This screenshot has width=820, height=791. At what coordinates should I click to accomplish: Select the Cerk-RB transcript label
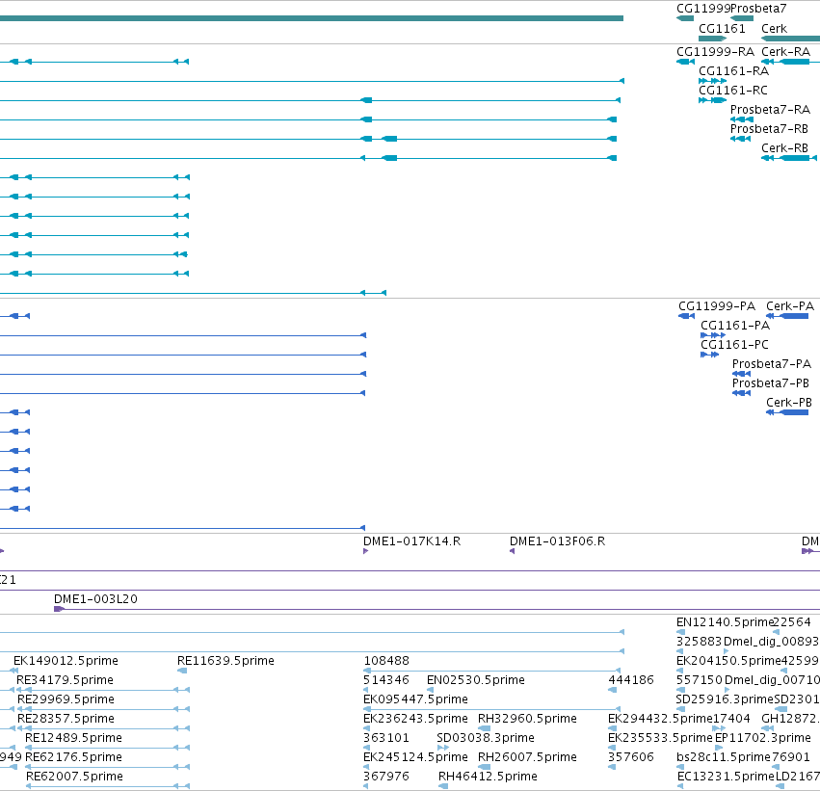click(785, 148)
